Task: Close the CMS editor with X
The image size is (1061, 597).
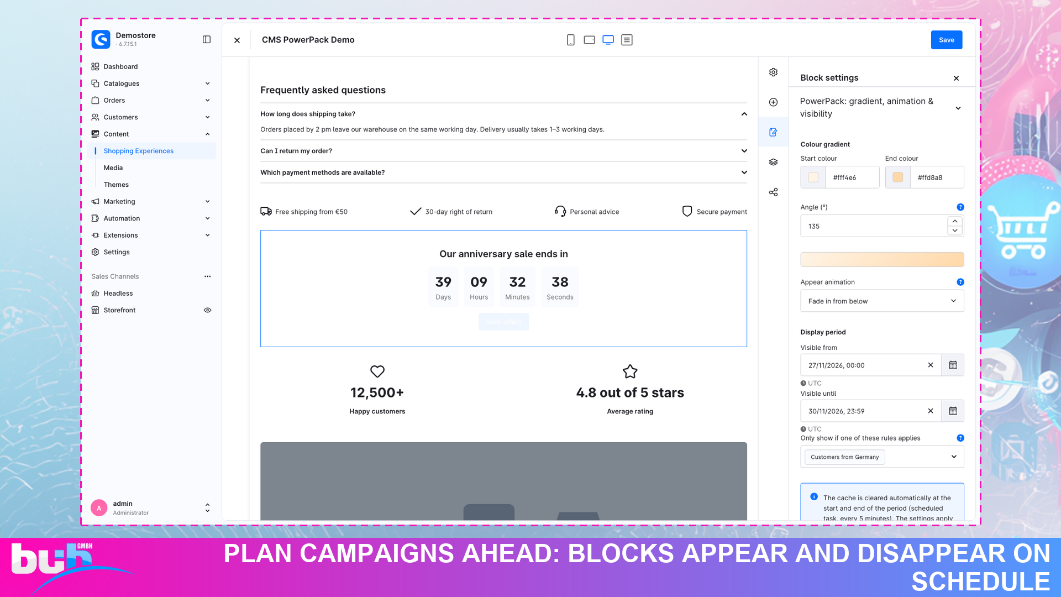Action: tap(237, 40)
